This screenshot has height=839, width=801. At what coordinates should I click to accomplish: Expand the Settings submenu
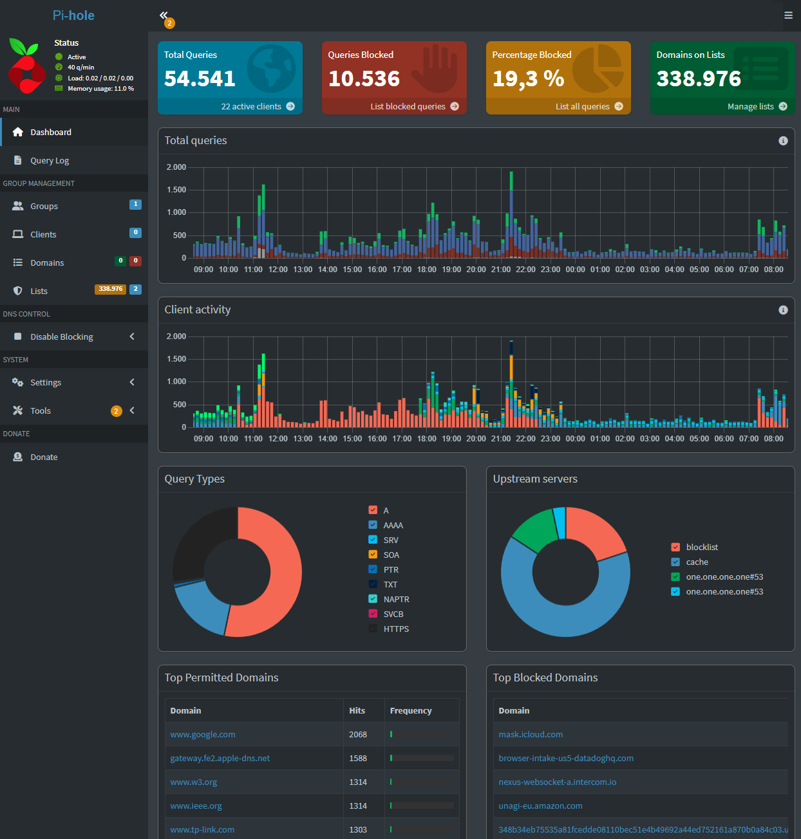[x=74, y=382]
